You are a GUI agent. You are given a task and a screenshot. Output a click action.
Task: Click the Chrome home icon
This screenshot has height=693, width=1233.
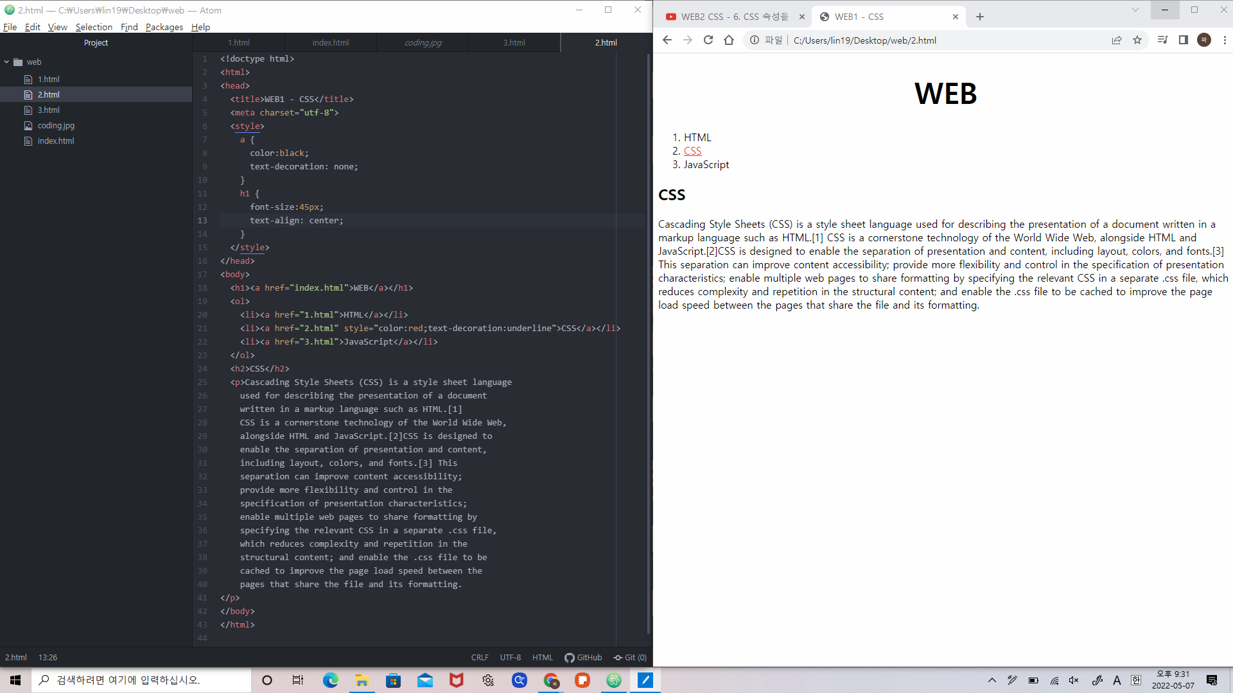pyautogui.click(x=728, y=40)
